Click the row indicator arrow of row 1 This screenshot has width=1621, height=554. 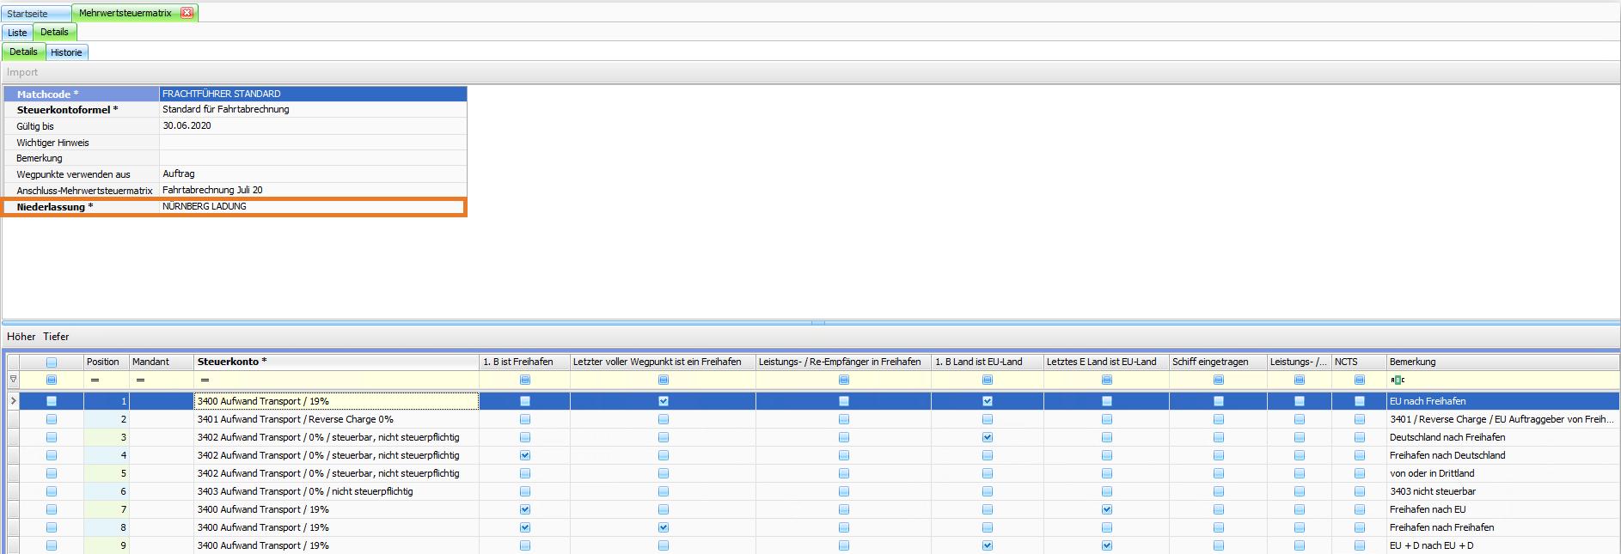(13, 401)
